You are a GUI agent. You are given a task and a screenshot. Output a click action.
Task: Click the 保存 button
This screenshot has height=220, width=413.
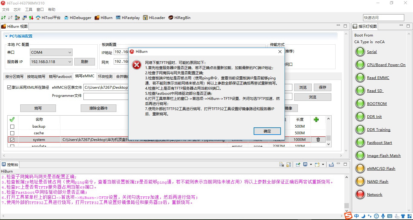323,87
